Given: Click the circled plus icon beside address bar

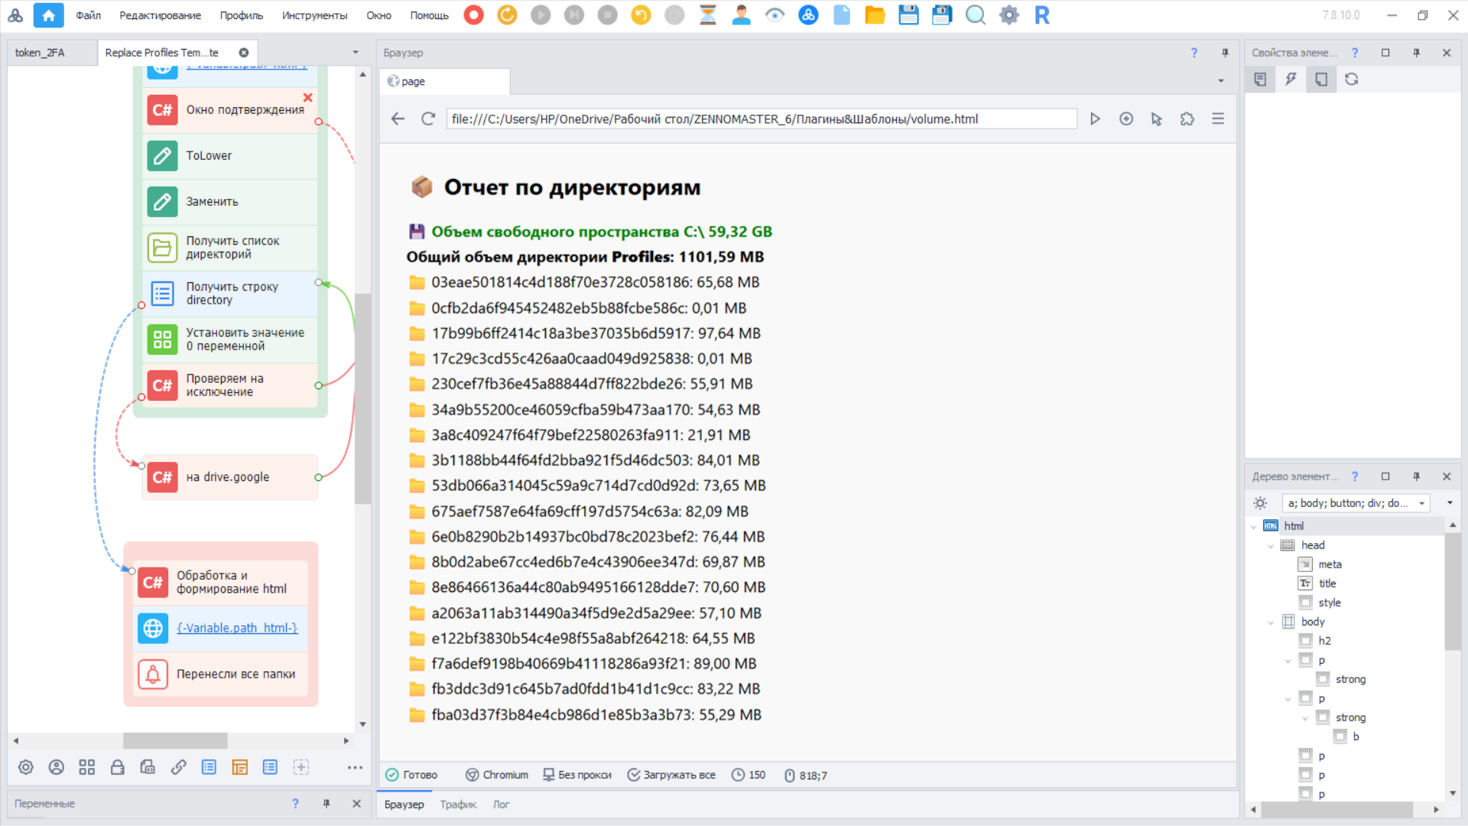Looking at the screenshot, I should click(x=1126, y=119).
